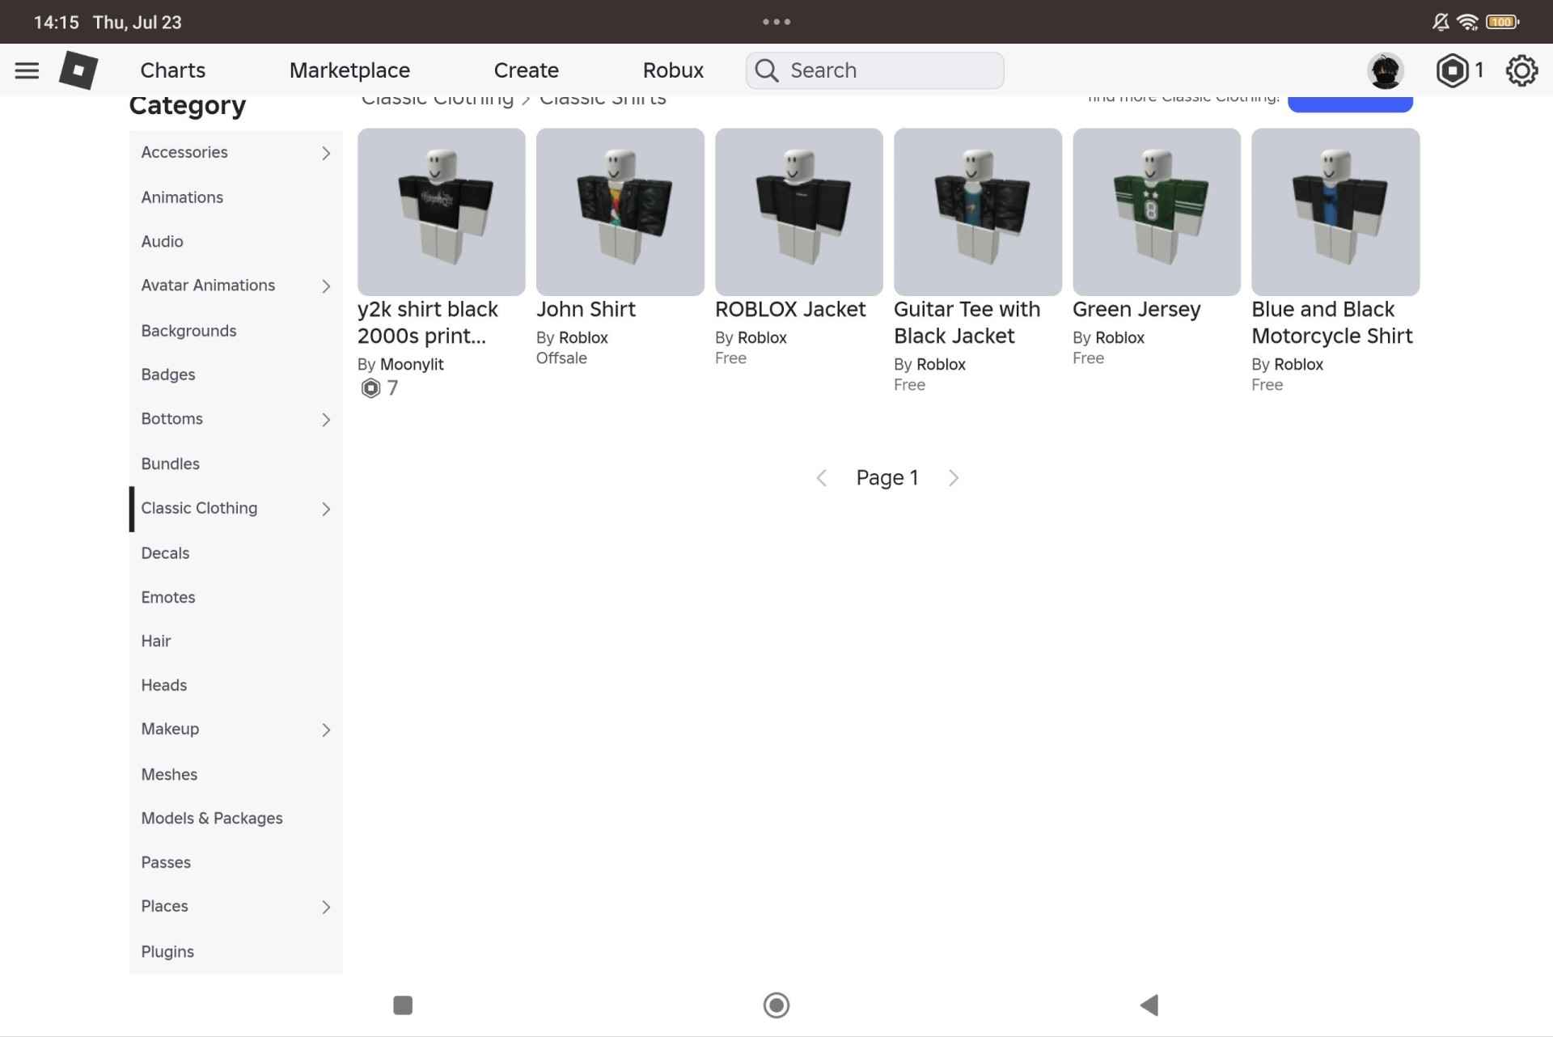Open the Robux tab
The image size is (1553, 1037).
673,70
